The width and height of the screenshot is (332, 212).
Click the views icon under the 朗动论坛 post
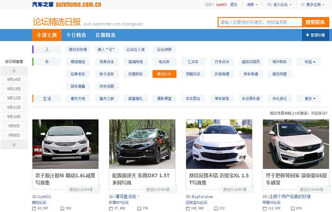click(x=34, y=208)
